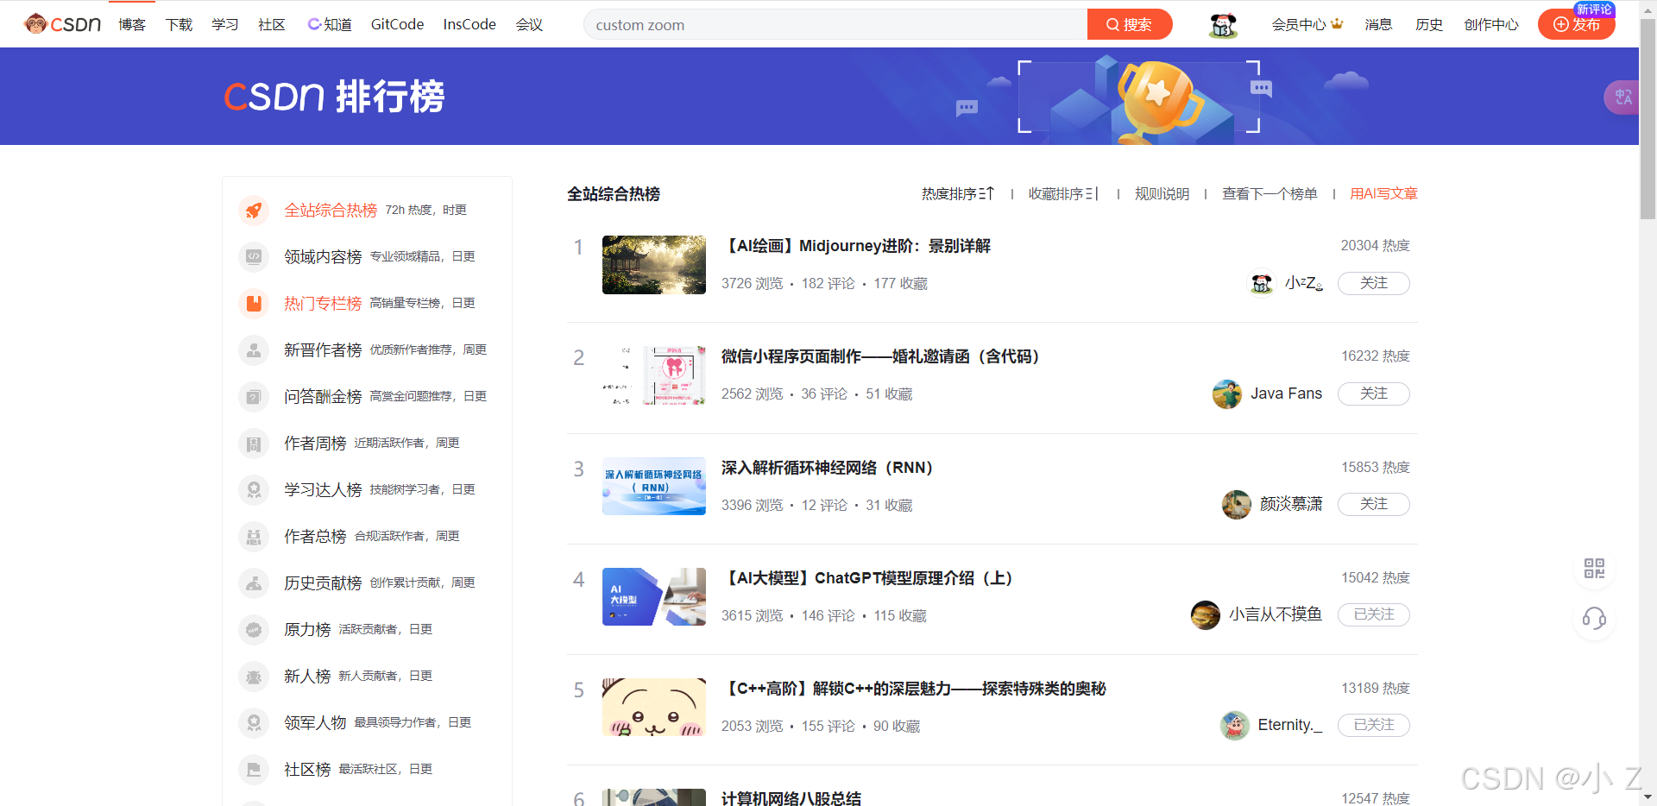Open article Midjourney进阶：景别详解
Image resolution: width=1657 pixels, height=806 pixels.
[x=856, y=246]
